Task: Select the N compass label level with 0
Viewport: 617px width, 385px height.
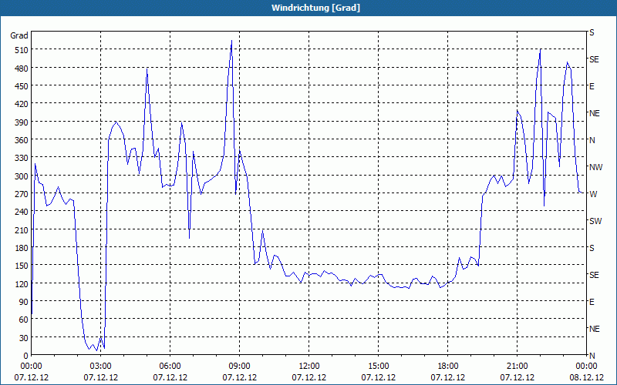Action: pyautogui.click(x=592, y=356)
